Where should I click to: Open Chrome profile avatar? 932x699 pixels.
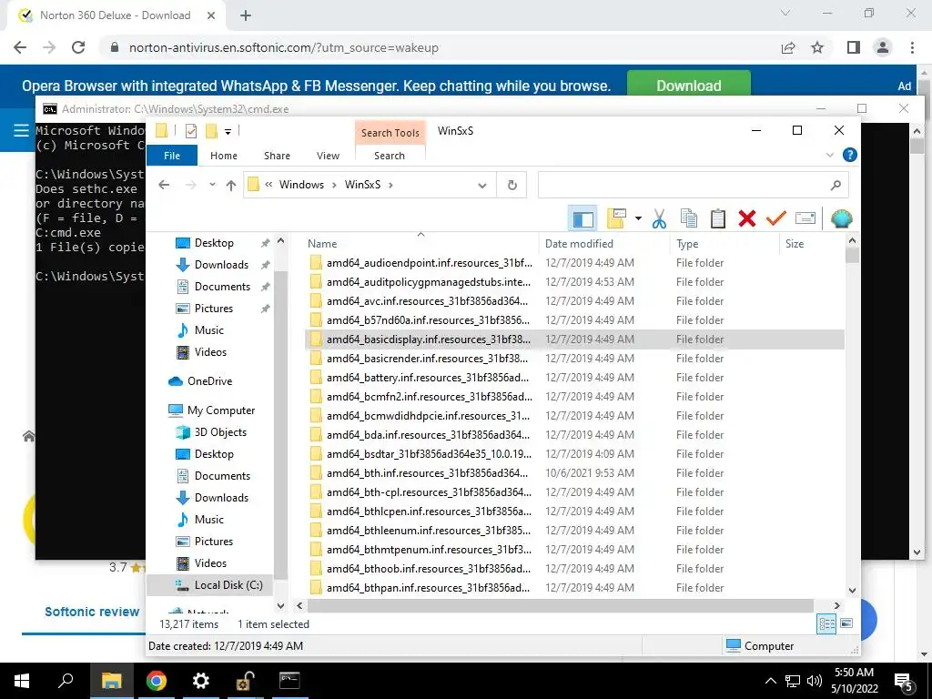coord(883,47)
